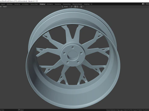
Task: Switch to the Layout workspace tab
Action: (x=3, y=4)
